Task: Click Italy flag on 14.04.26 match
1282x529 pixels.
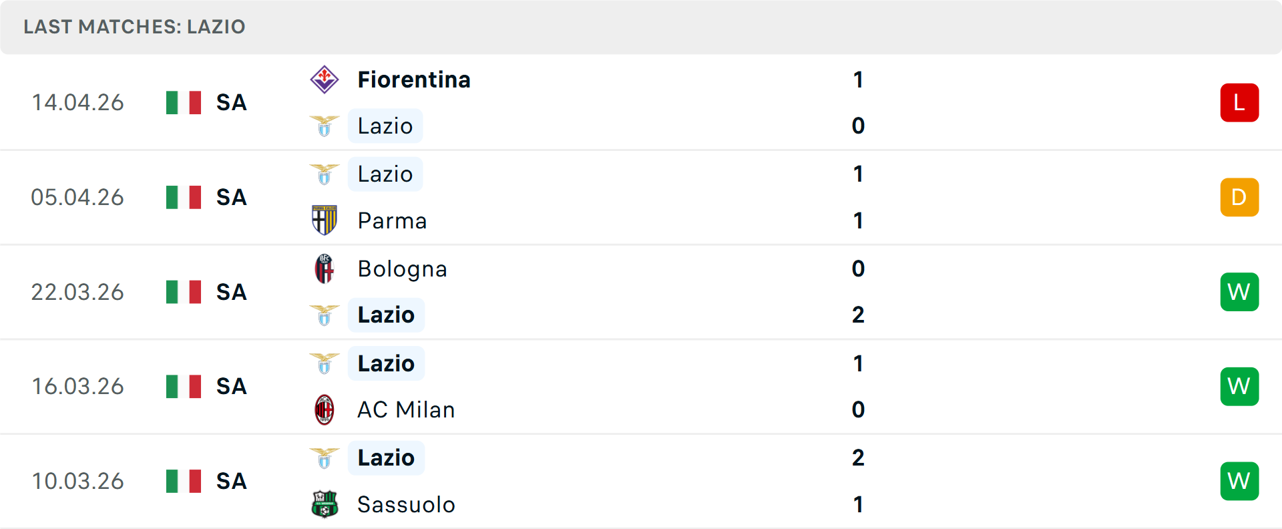Action: point(184,103)
